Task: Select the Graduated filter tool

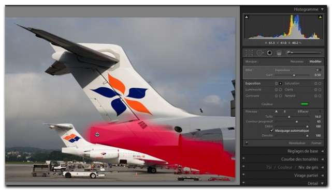Action: click(x=279, y=53)
